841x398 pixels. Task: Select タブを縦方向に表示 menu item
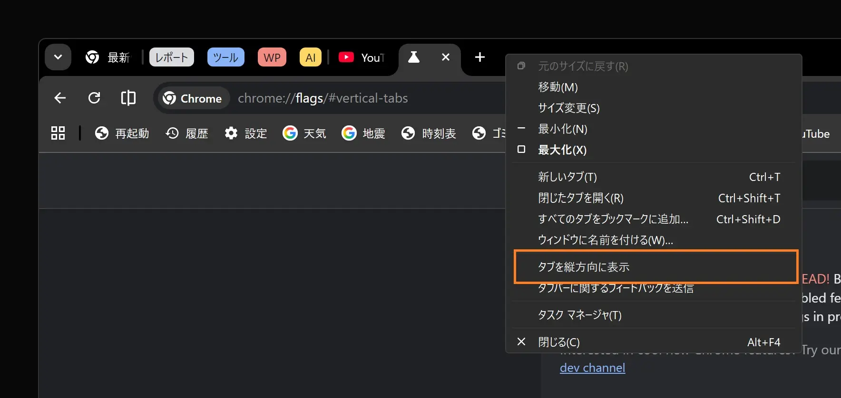click(584, 267)
